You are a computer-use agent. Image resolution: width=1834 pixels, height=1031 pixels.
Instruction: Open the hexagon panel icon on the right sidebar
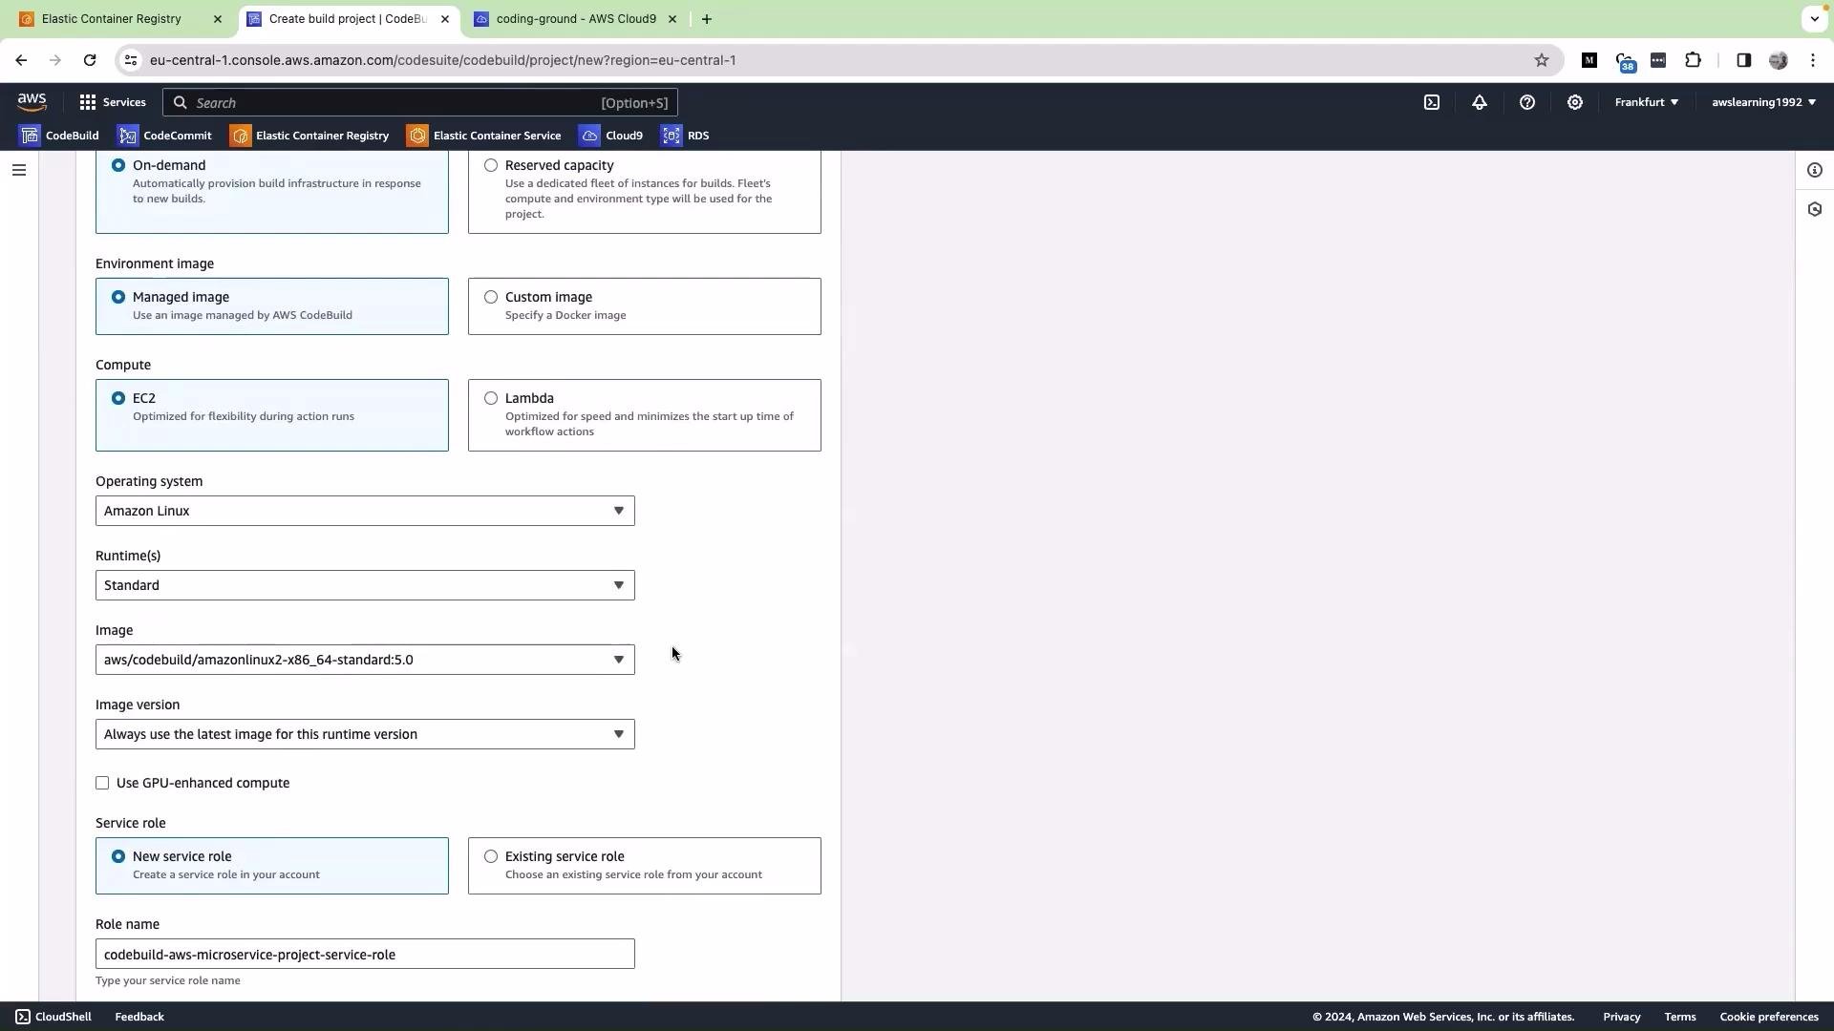tap(1815, 209)
